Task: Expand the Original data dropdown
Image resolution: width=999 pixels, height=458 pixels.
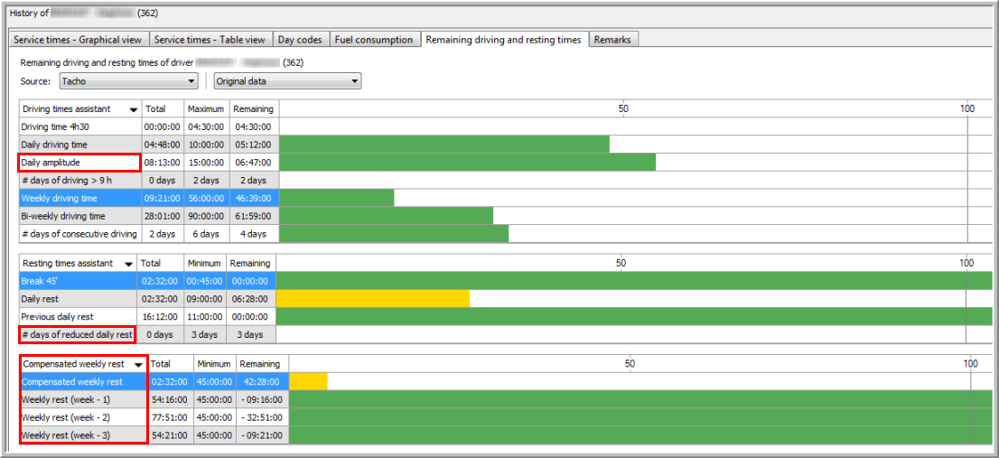Action: tap(287, 81)
